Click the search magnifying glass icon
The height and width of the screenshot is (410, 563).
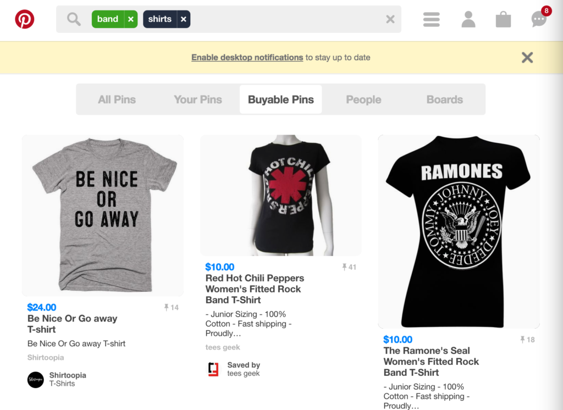(x=73, y=18)
